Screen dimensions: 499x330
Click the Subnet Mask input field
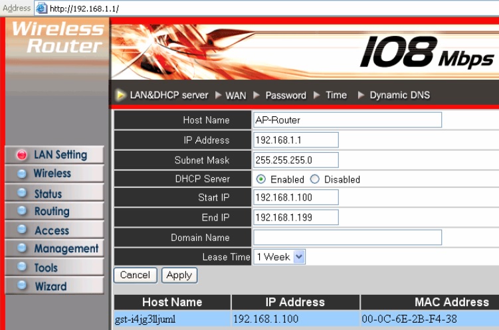(x=296, y=160)
